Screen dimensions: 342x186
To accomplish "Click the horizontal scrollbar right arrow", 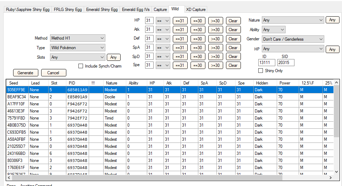I will (x=331, y=178).
